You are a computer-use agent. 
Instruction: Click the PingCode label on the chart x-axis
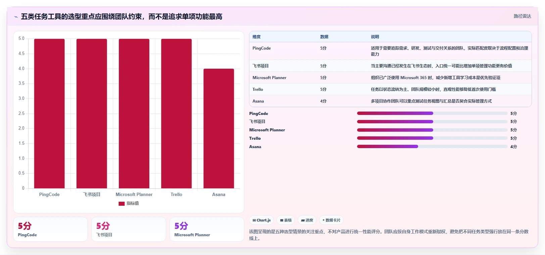tap(49, 194)
